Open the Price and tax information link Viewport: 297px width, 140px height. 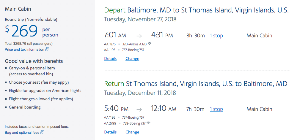[24, 50]
